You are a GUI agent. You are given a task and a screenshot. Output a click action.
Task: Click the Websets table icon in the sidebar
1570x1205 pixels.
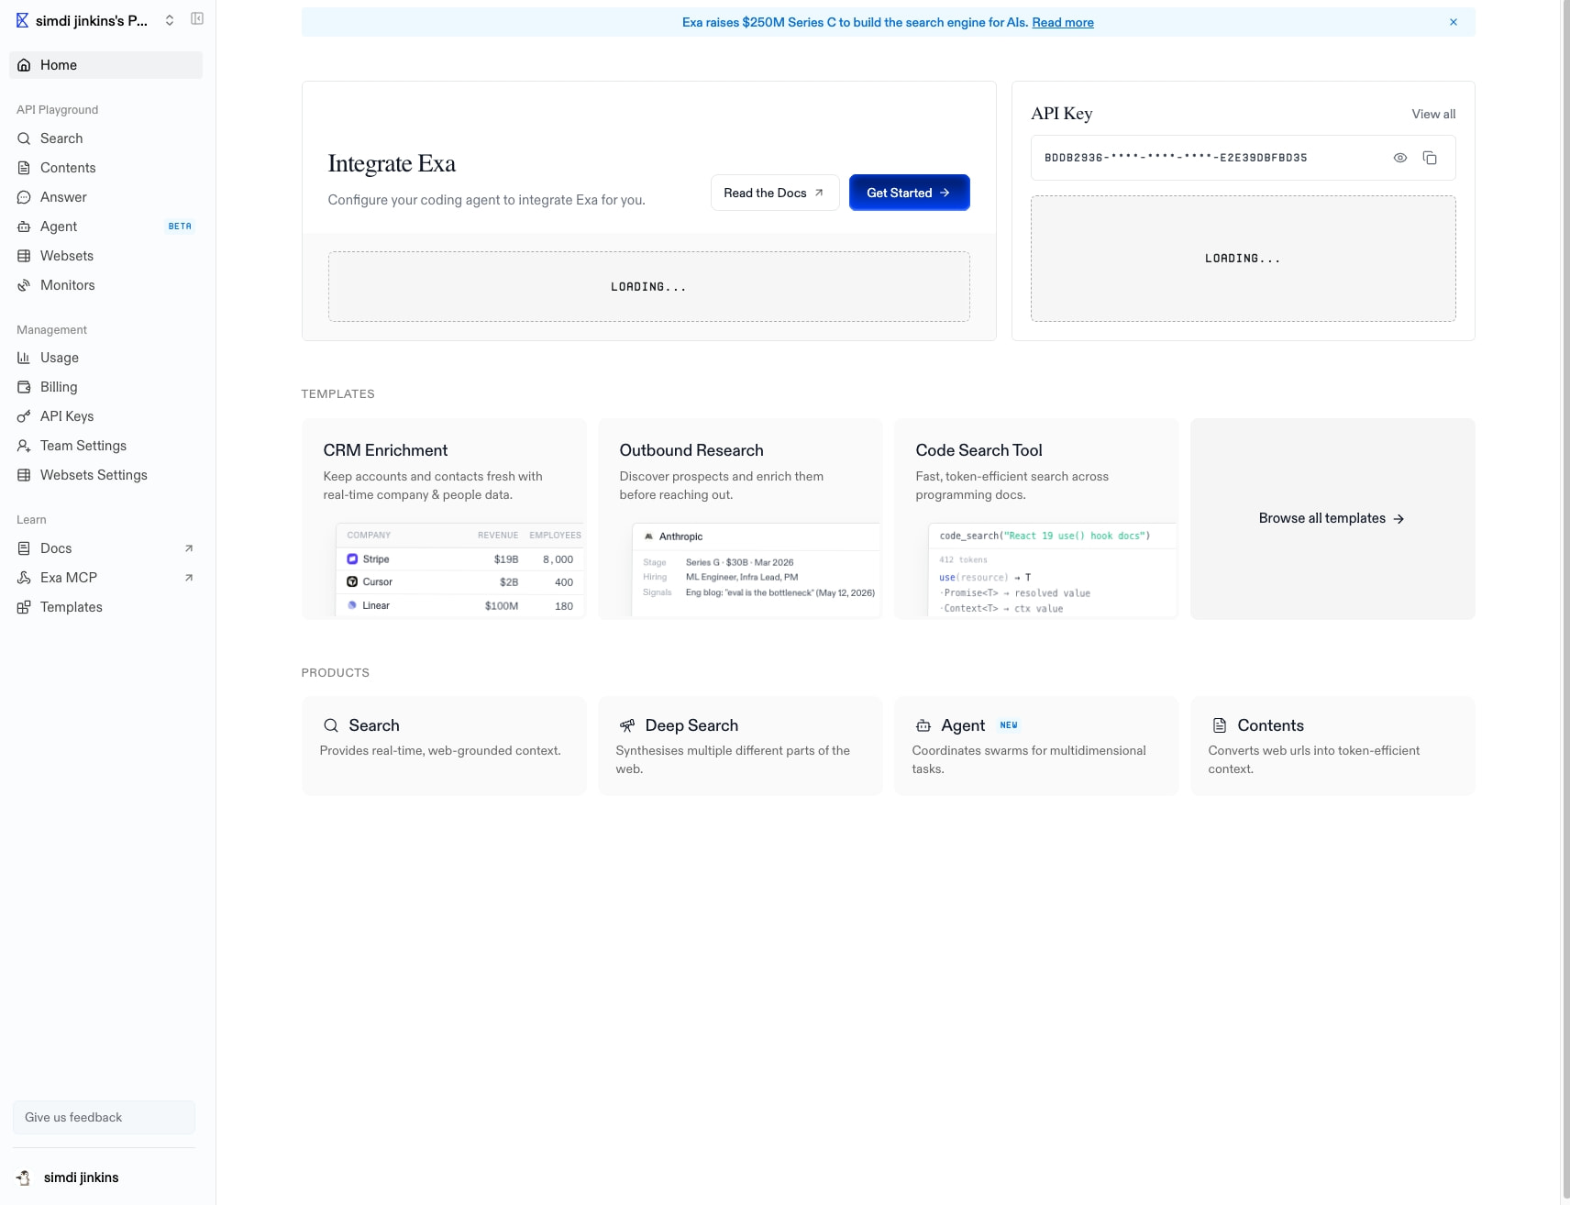24,256
